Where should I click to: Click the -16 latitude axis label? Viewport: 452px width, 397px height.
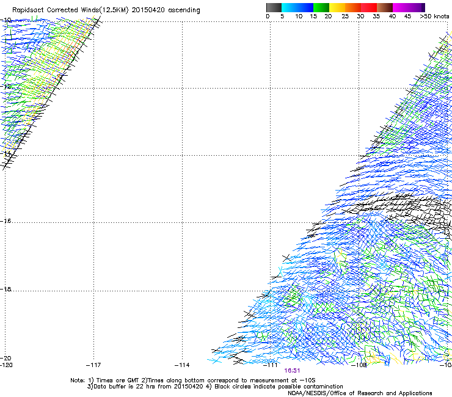(5, 221)
